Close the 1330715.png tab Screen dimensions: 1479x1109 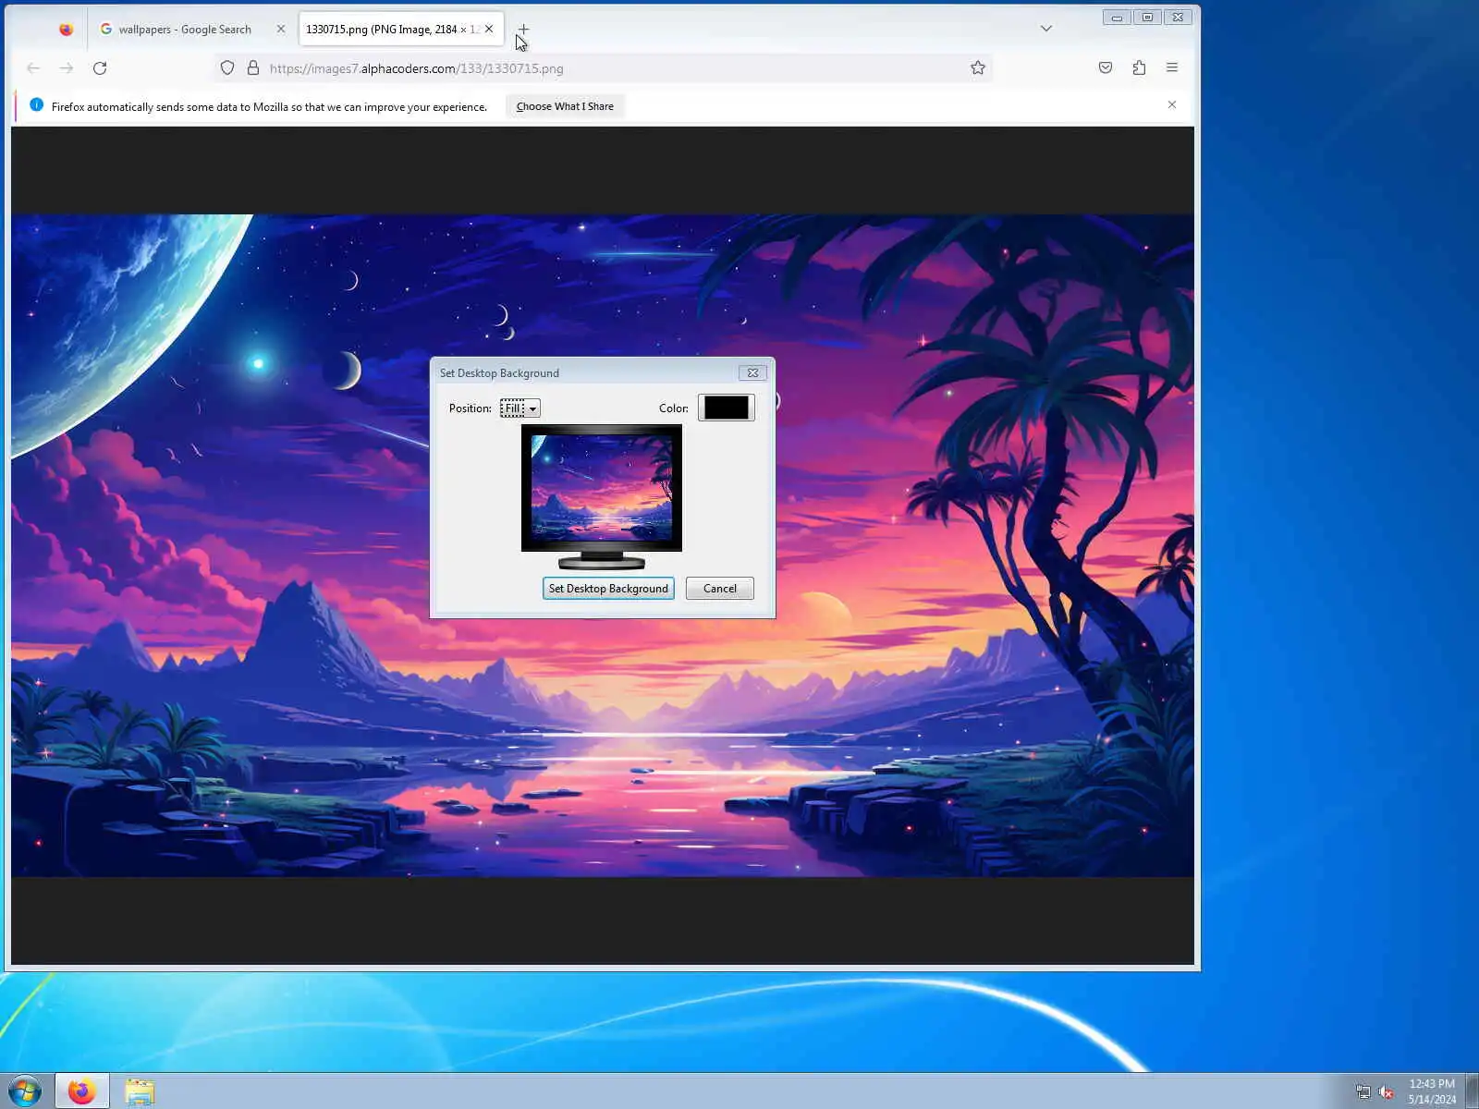coord(489,30)
